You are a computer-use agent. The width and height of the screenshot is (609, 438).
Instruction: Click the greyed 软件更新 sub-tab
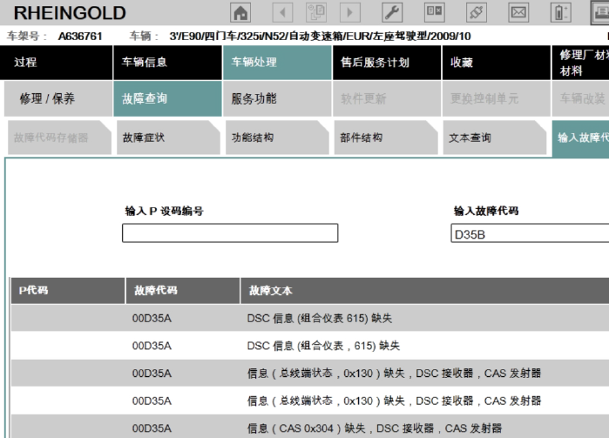(x=387, y=98)
